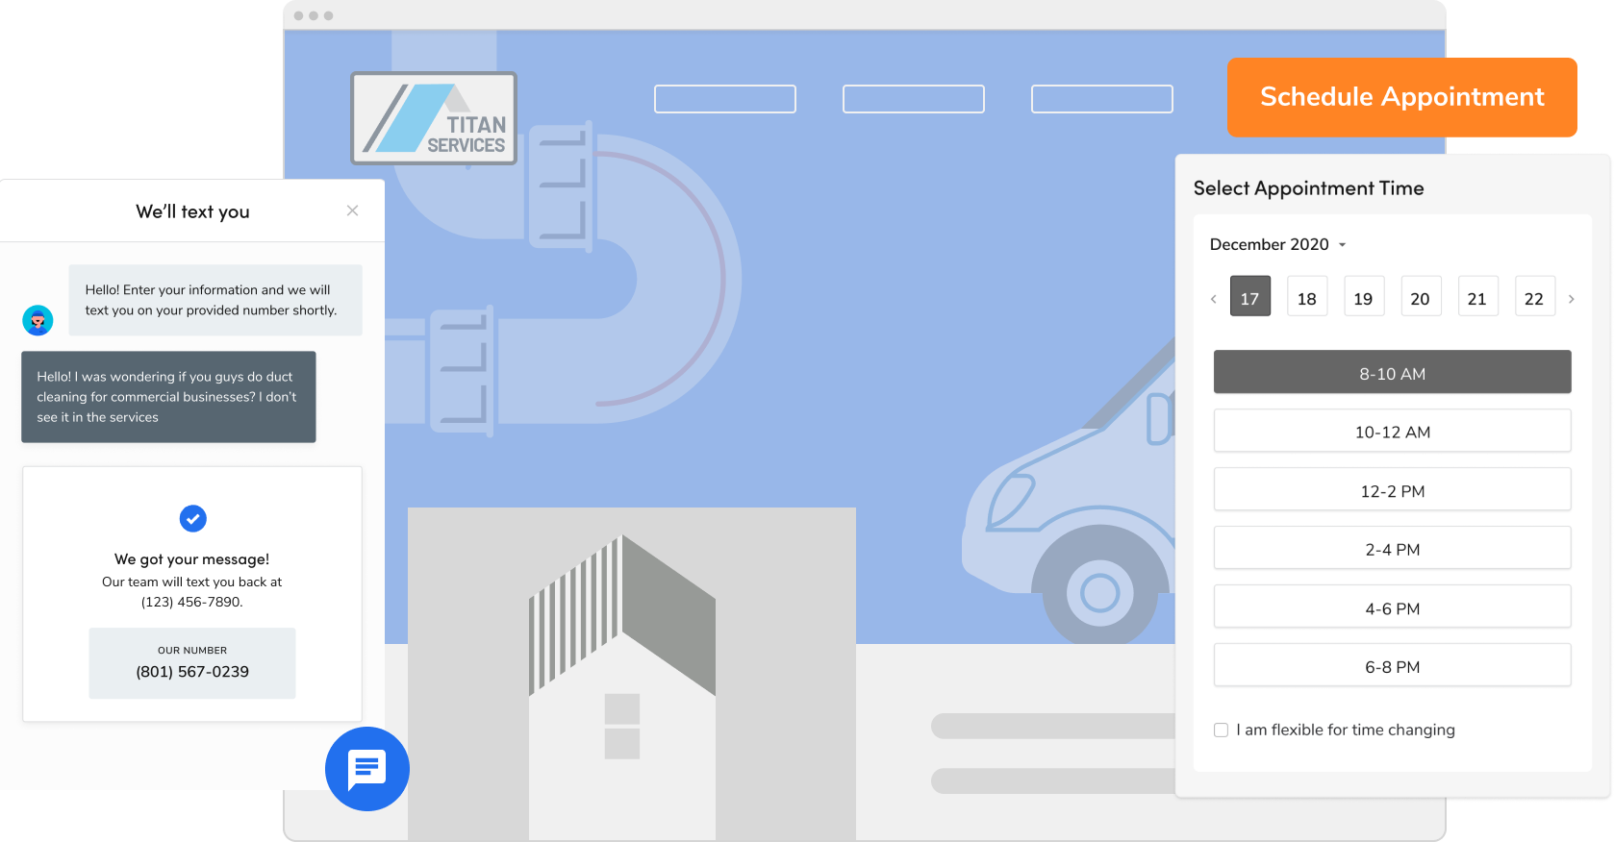Click the 'Hello! Enter your information' message
1614x842 pixels.
coord(215,300)
